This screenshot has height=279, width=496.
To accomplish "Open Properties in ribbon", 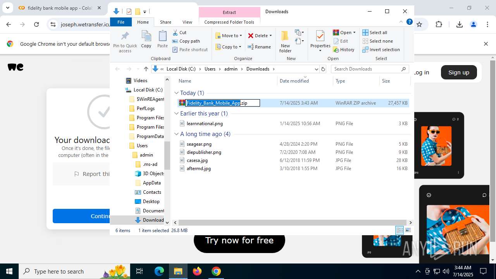I will [x=320, y=41].
